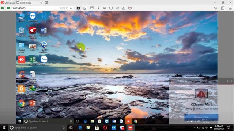Open the AnyDesk whiteboard pen icon
Image resolution: width=234 pixels, height=131 pixels.
pyautogui.click(x=124, y=8)
